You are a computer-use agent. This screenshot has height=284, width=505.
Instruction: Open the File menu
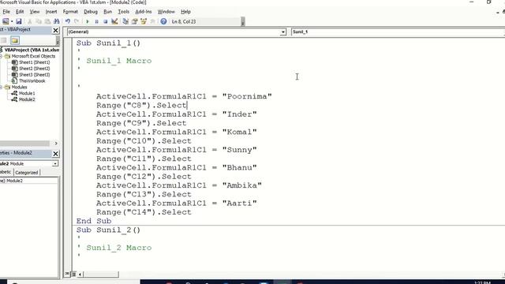tap(6, 12)
